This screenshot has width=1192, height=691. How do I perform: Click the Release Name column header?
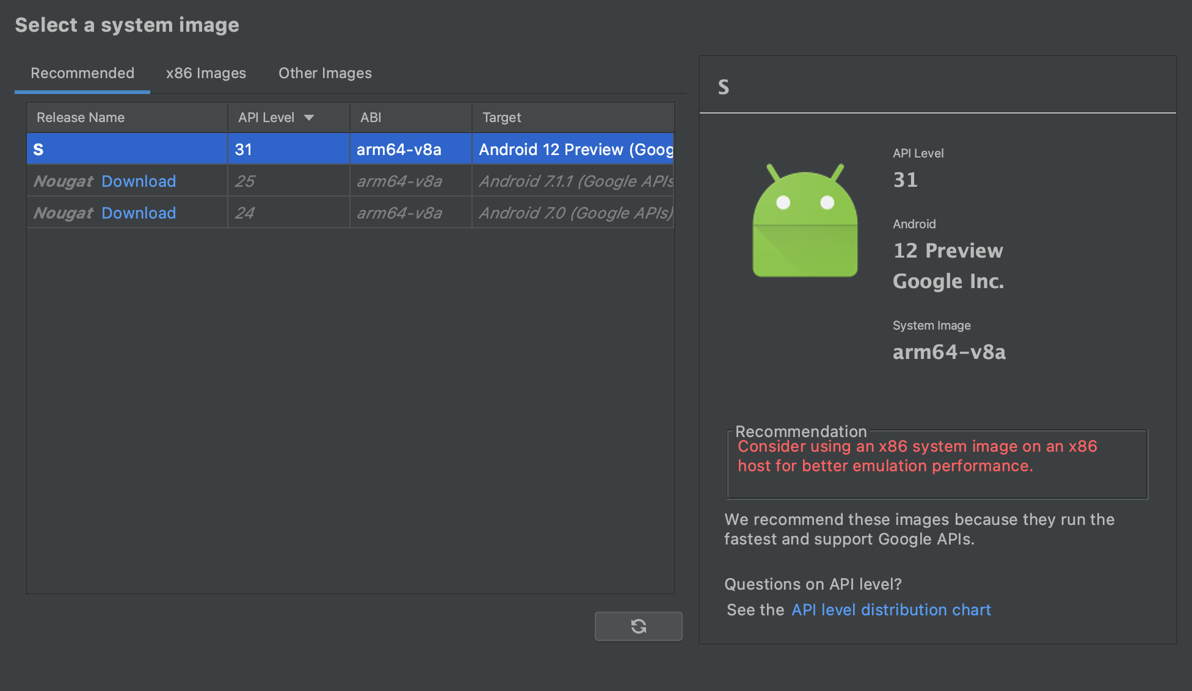127,117
